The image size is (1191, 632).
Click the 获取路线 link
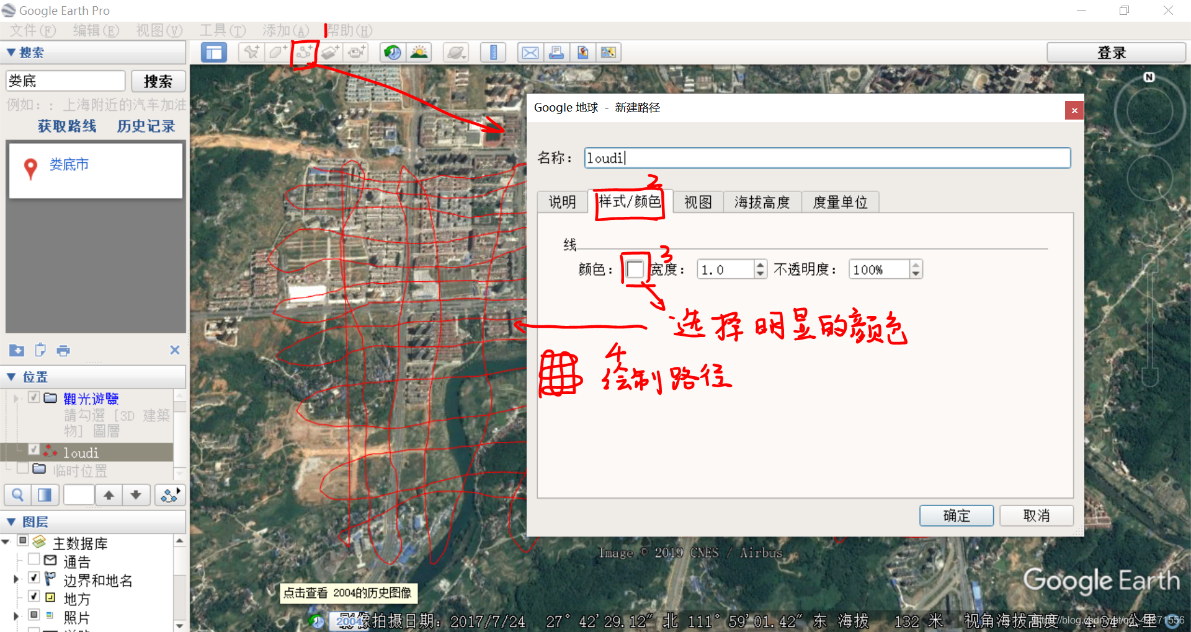pos(67,126)
